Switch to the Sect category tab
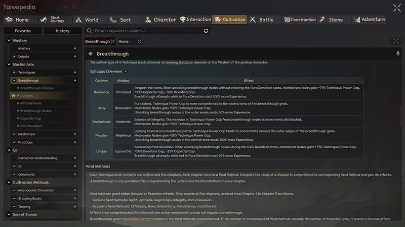 (x=125, y=20)
